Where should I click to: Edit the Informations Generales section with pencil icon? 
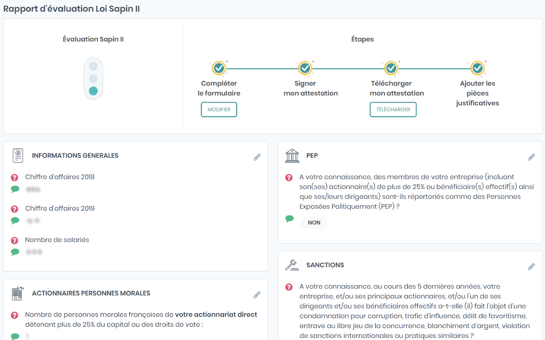[x=257, y=157]
